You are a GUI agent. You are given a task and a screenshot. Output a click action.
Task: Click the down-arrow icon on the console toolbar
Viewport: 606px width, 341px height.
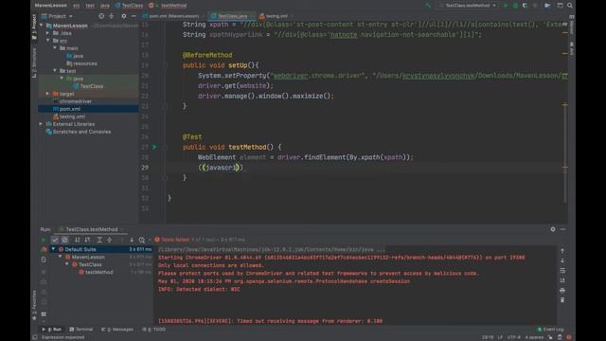[x=562, y=260]
